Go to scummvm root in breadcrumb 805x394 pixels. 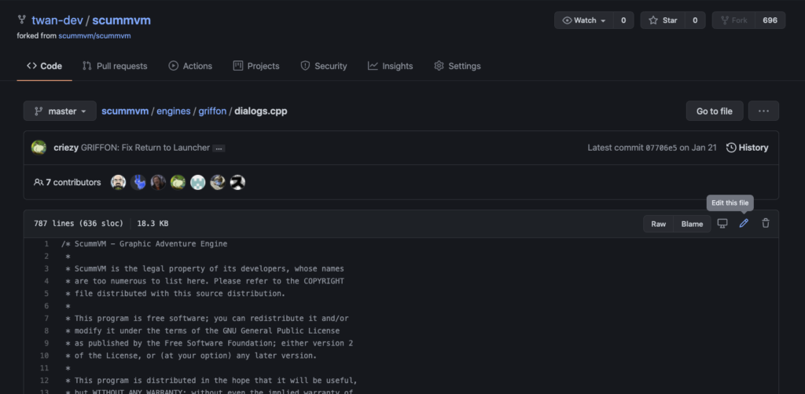(125, 111)
